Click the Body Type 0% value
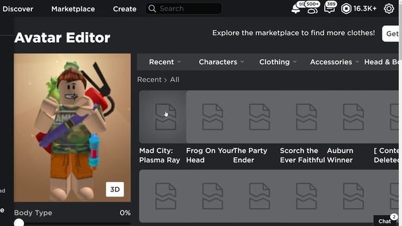 [125, 213]
